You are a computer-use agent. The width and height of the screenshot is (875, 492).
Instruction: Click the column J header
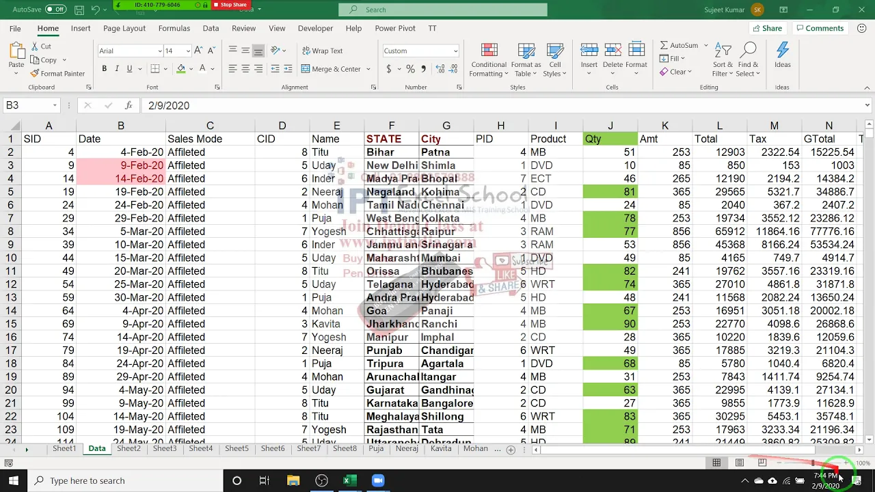point(610,126)
